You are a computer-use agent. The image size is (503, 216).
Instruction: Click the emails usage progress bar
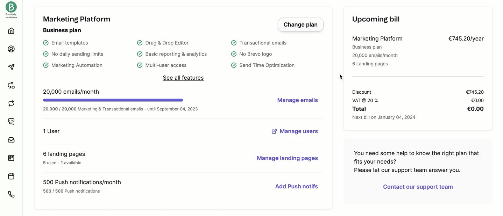click(113, 100)
